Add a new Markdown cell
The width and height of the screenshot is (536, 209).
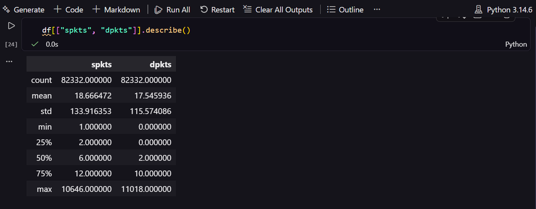click(116, 9)
